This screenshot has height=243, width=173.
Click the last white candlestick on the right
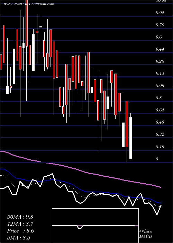(131, 138)
